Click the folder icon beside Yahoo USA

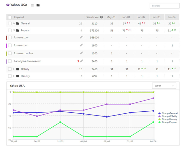pos(38,5)
